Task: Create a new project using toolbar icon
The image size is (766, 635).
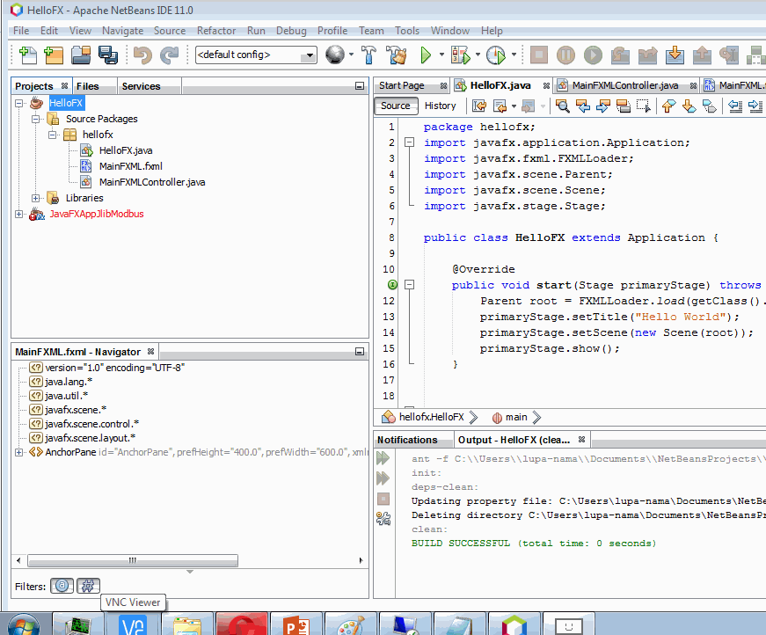Action: click(x=53, y=55)
